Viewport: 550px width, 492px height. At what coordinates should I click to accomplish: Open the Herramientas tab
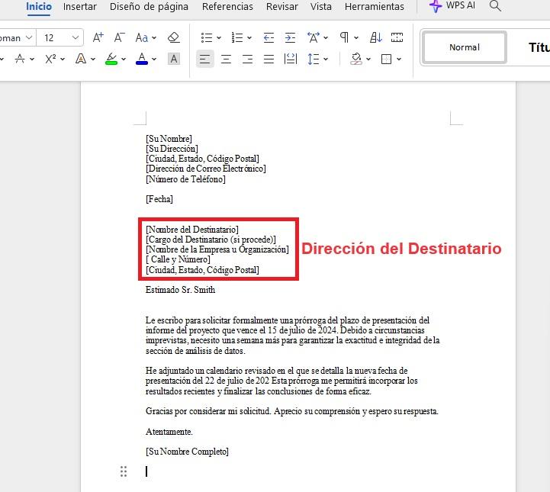[x=375, y=6]
